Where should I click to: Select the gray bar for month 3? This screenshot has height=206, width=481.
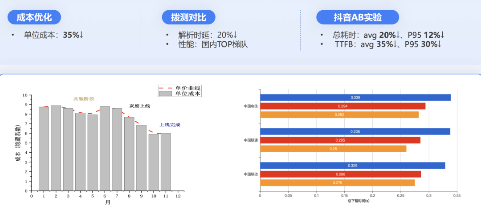point(68,150)
